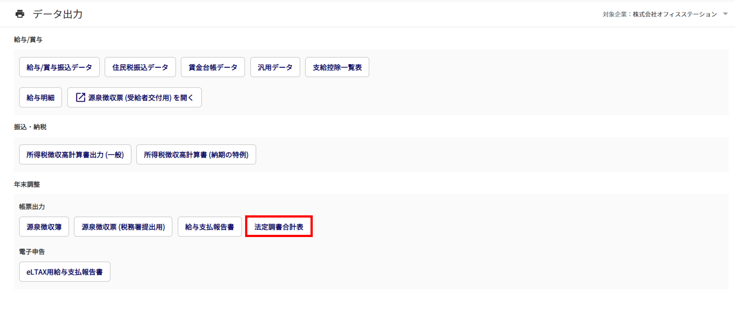Click the printer icon beside データ出力
The image size is (735, 312).
pos(20,14)
